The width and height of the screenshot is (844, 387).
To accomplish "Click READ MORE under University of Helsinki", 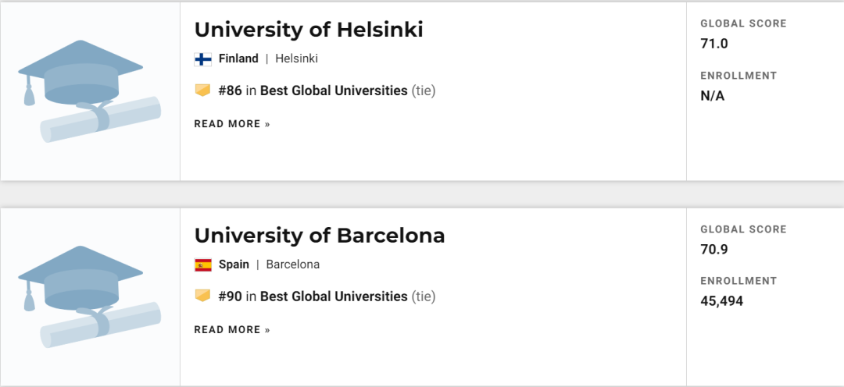I will 232,124.
